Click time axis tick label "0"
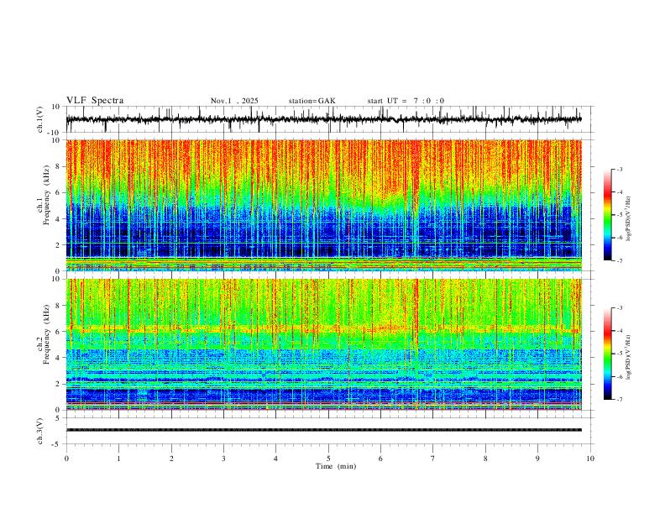The height and width of the screenshot is (514, 665). pos(66,459)
